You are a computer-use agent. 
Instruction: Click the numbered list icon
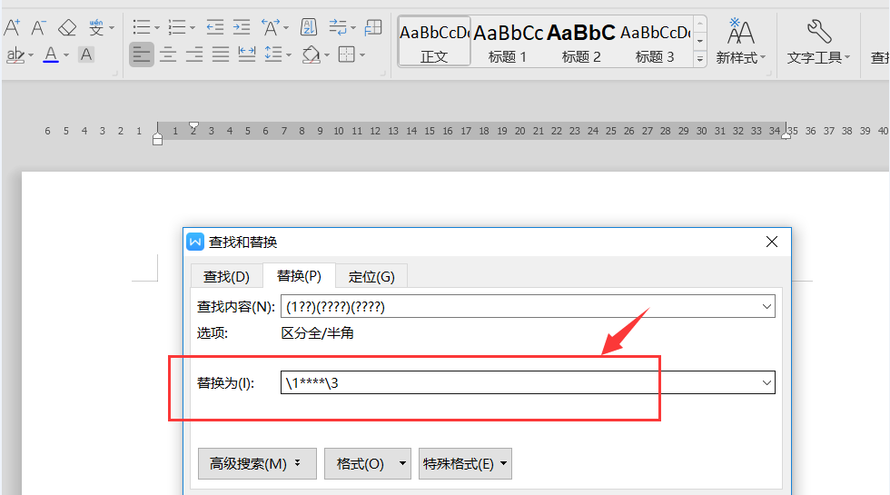pyautogui.click(x=178, y=27)
